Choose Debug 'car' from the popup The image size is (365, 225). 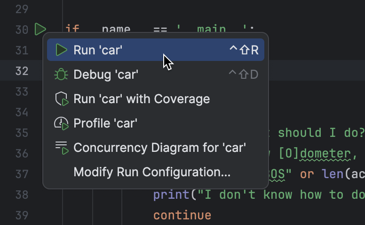click(x=106, y=75)
